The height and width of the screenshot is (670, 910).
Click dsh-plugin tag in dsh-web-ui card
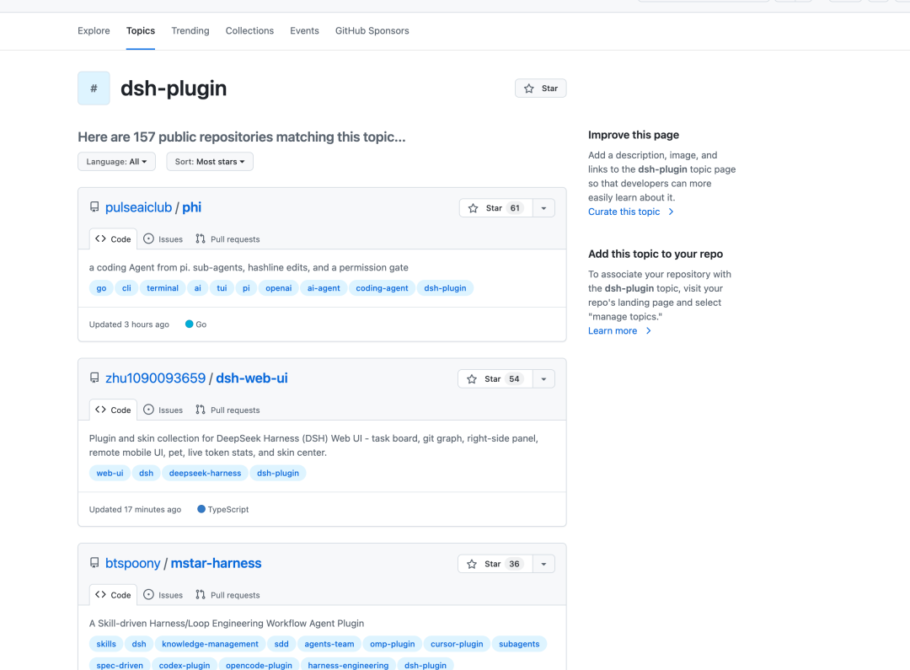click(278, 473)
